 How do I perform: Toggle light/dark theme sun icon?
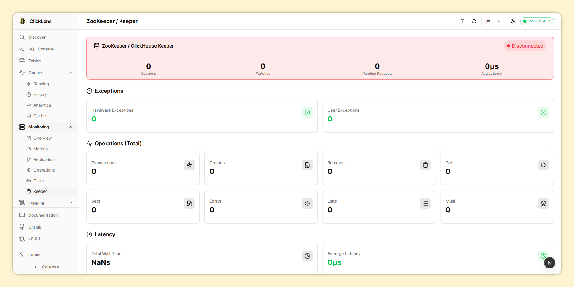coord(512,21)
